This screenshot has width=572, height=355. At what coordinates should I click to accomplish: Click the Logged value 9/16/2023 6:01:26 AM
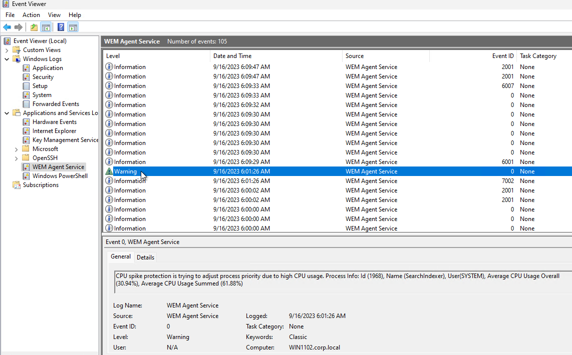[x=317, y=316]
